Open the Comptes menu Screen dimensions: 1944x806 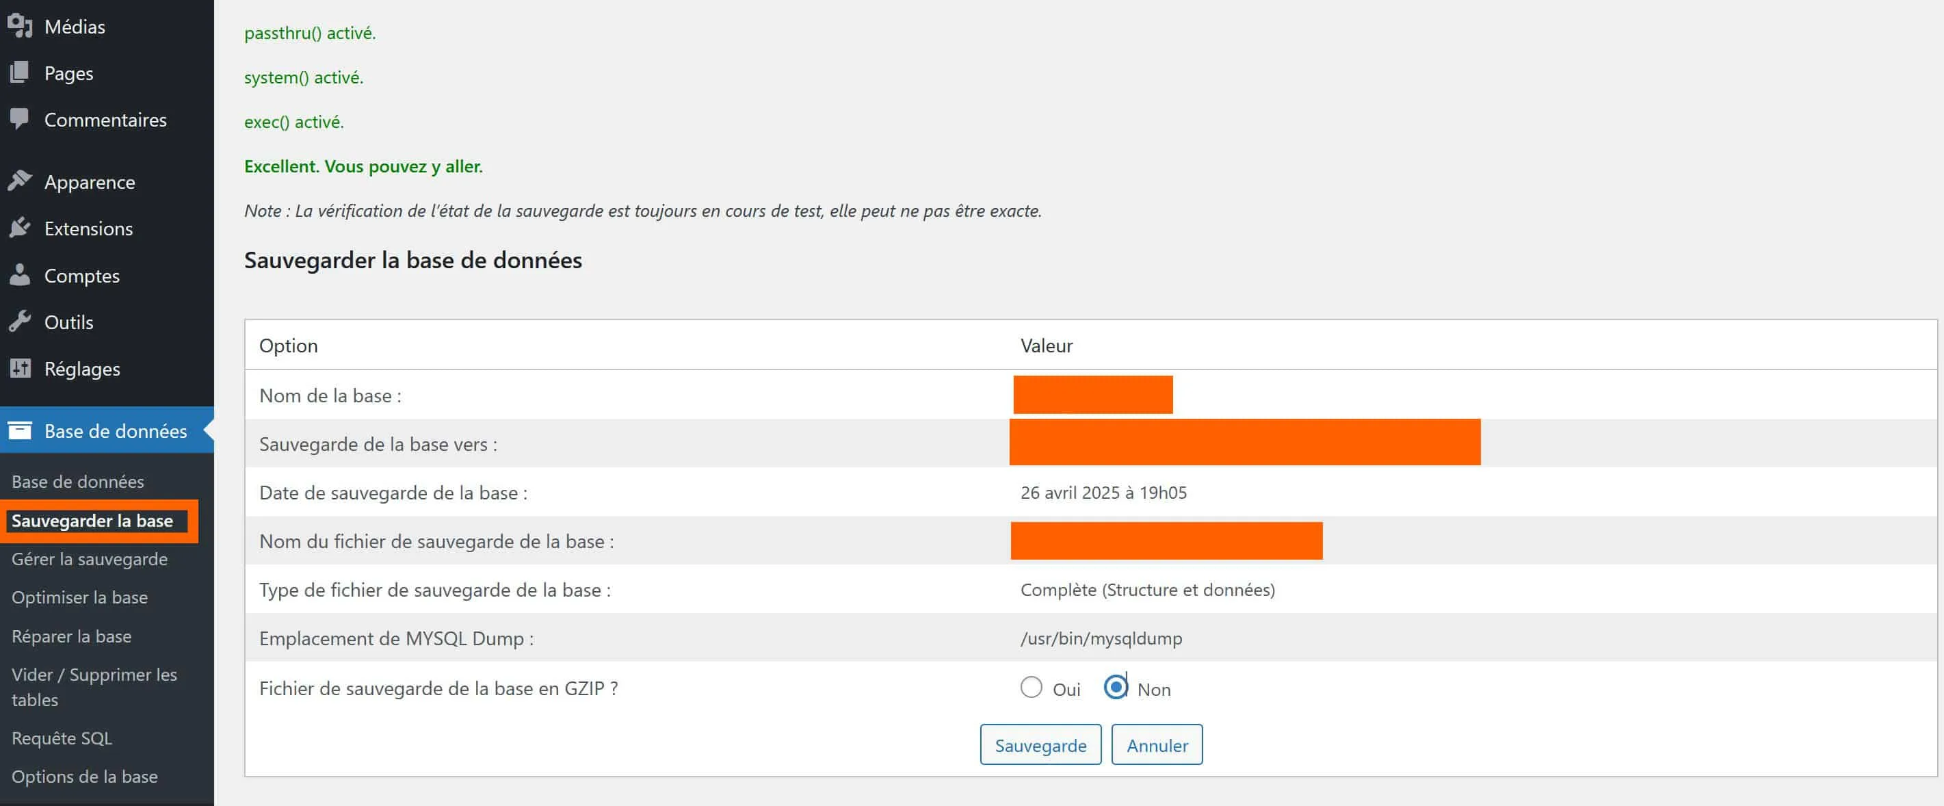[x=107, y=276]
